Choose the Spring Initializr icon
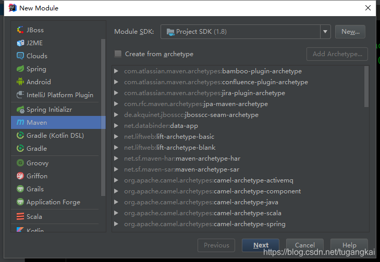The height and width of the screenshot is (262, 380). [x=20, y=110]
